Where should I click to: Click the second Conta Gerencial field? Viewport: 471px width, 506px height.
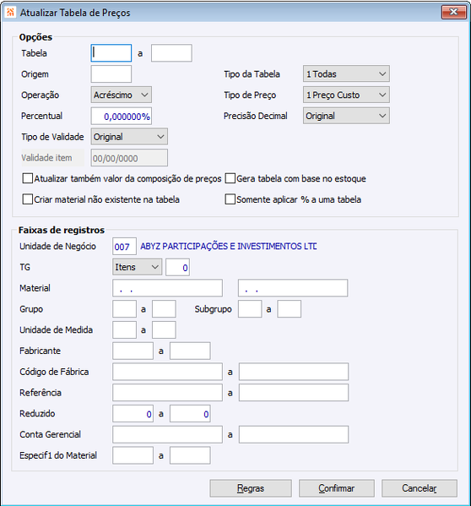click(x=294, y=434)
